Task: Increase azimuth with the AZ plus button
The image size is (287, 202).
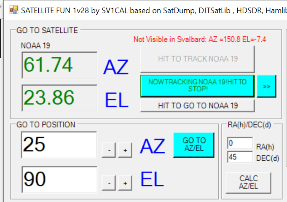Action: [125, 150]
